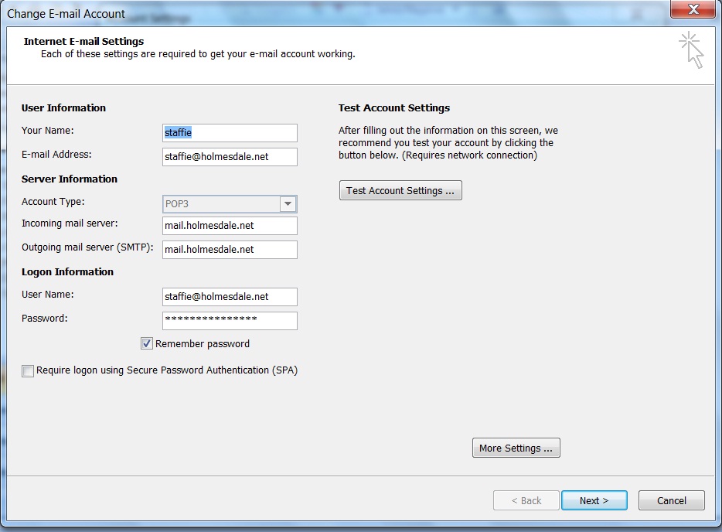Open the Account Type POP3 dropdown
Image resolution: width=722 pixels, height=532 pixels.
coord(221,204)
